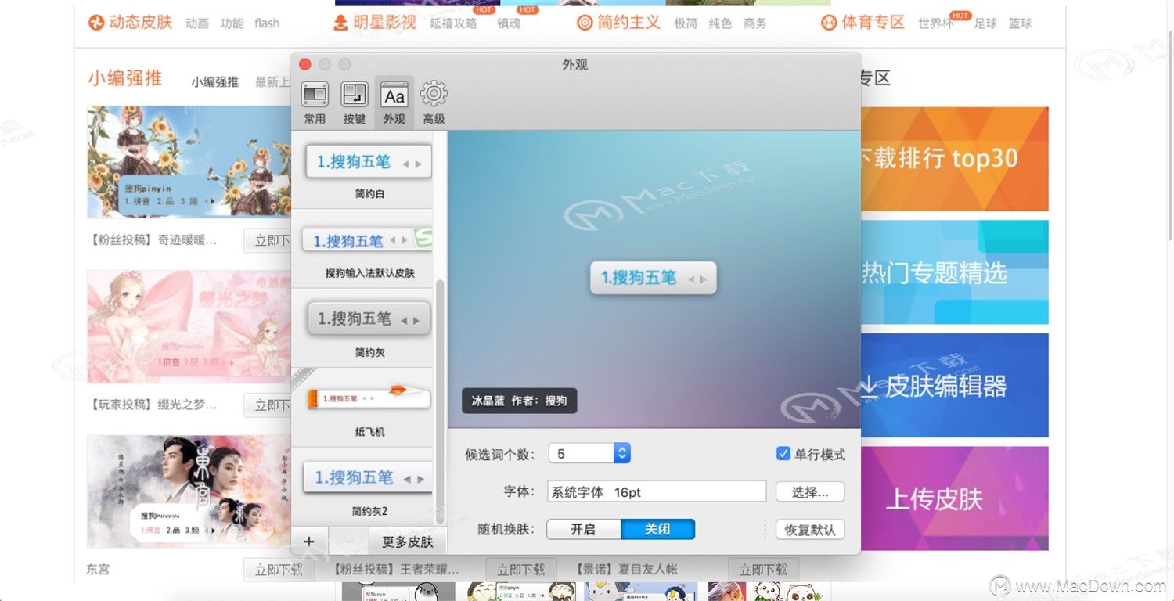Viewport: 1174px width, 601px height.
Task: Open the 奇迹暖暖 sunflower skin thumbnail
Action: coord(189,162)
